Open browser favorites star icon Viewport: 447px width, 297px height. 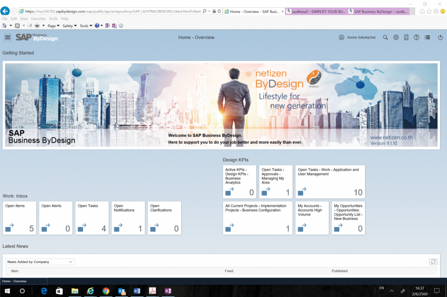tap(429, 11)
